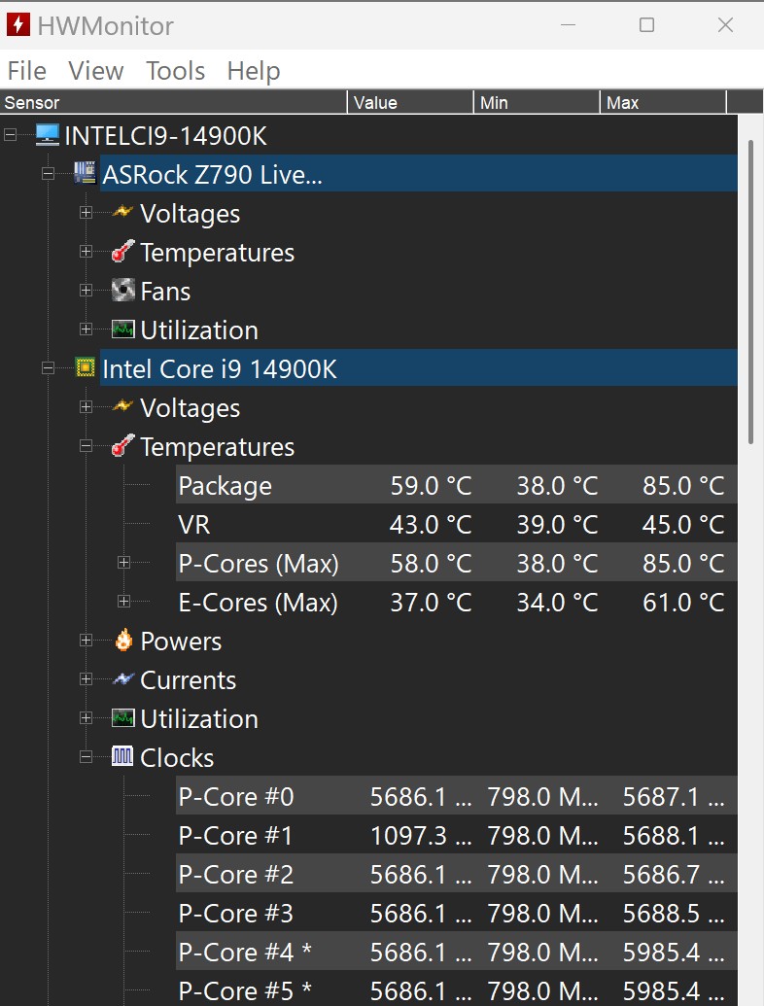764x1006 pixels.
Task: Click the HWMonitor lightning bolt app icon
Action: (17, 25)
